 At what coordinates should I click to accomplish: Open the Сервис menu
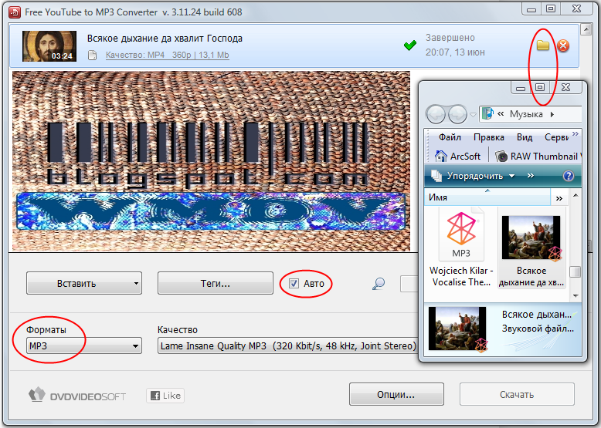tap(556, 137)
